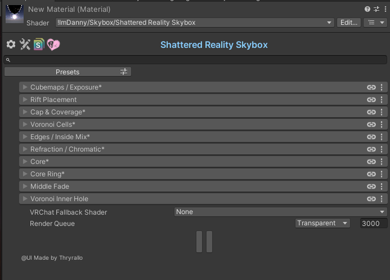Click the pink heart icon
Image resolution: width=390 pixels, height=280 pixels.
(53, 45)
